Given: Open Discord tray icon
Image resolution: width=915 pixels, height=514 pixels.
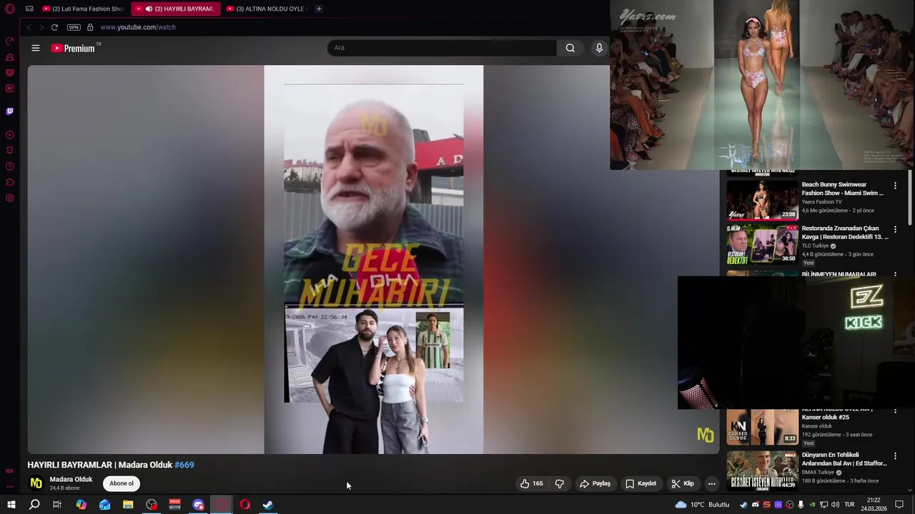Looking at the screenshot, I should tap(756, 505).
